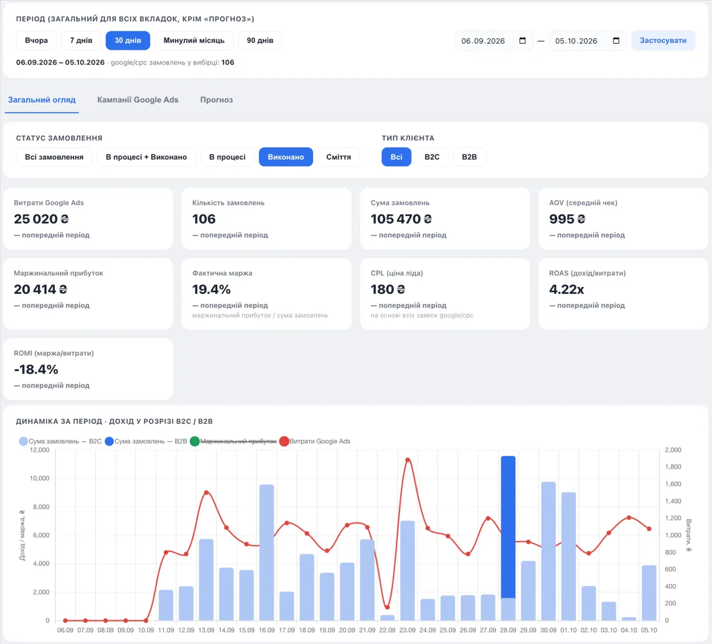The width and height of the screenshot is (712, 644).
Task: Click the ROAS 4.22x value
Action: click(567, 289)
